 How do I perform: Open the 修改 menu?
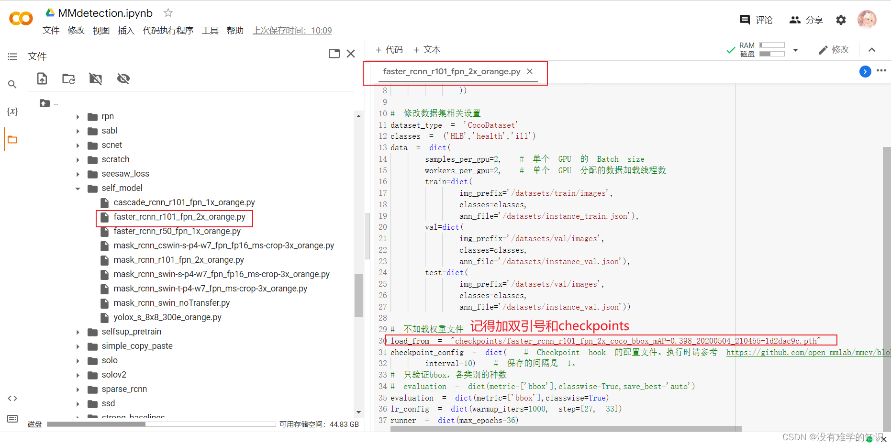pos(76,31)
